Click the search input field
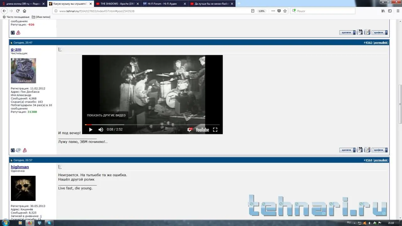402x226 pixels. [323, 11]
